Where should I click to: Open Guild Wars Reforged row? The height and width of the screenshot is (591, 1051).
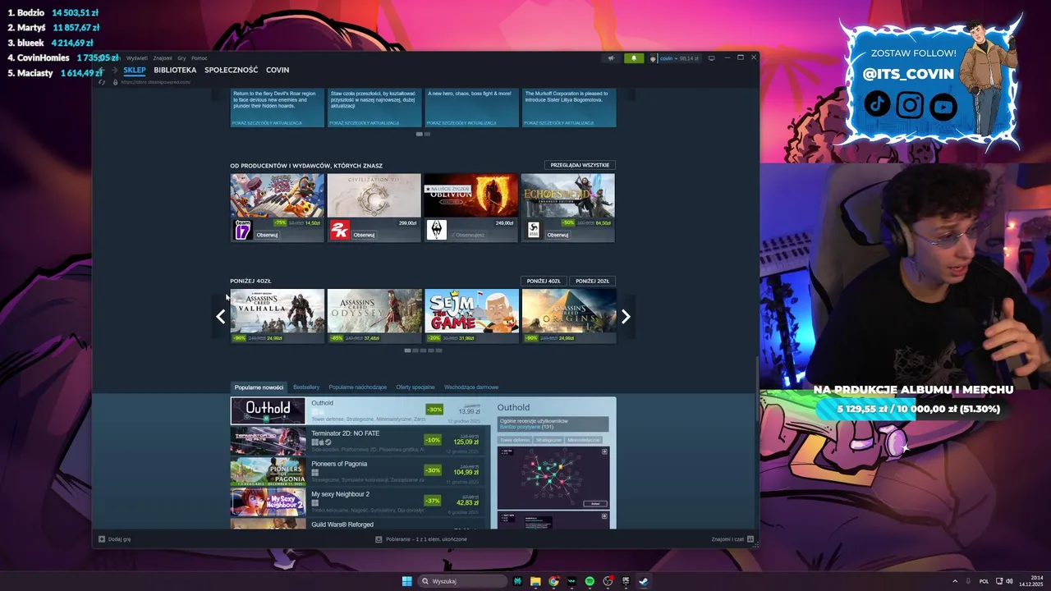pos(360,524)
